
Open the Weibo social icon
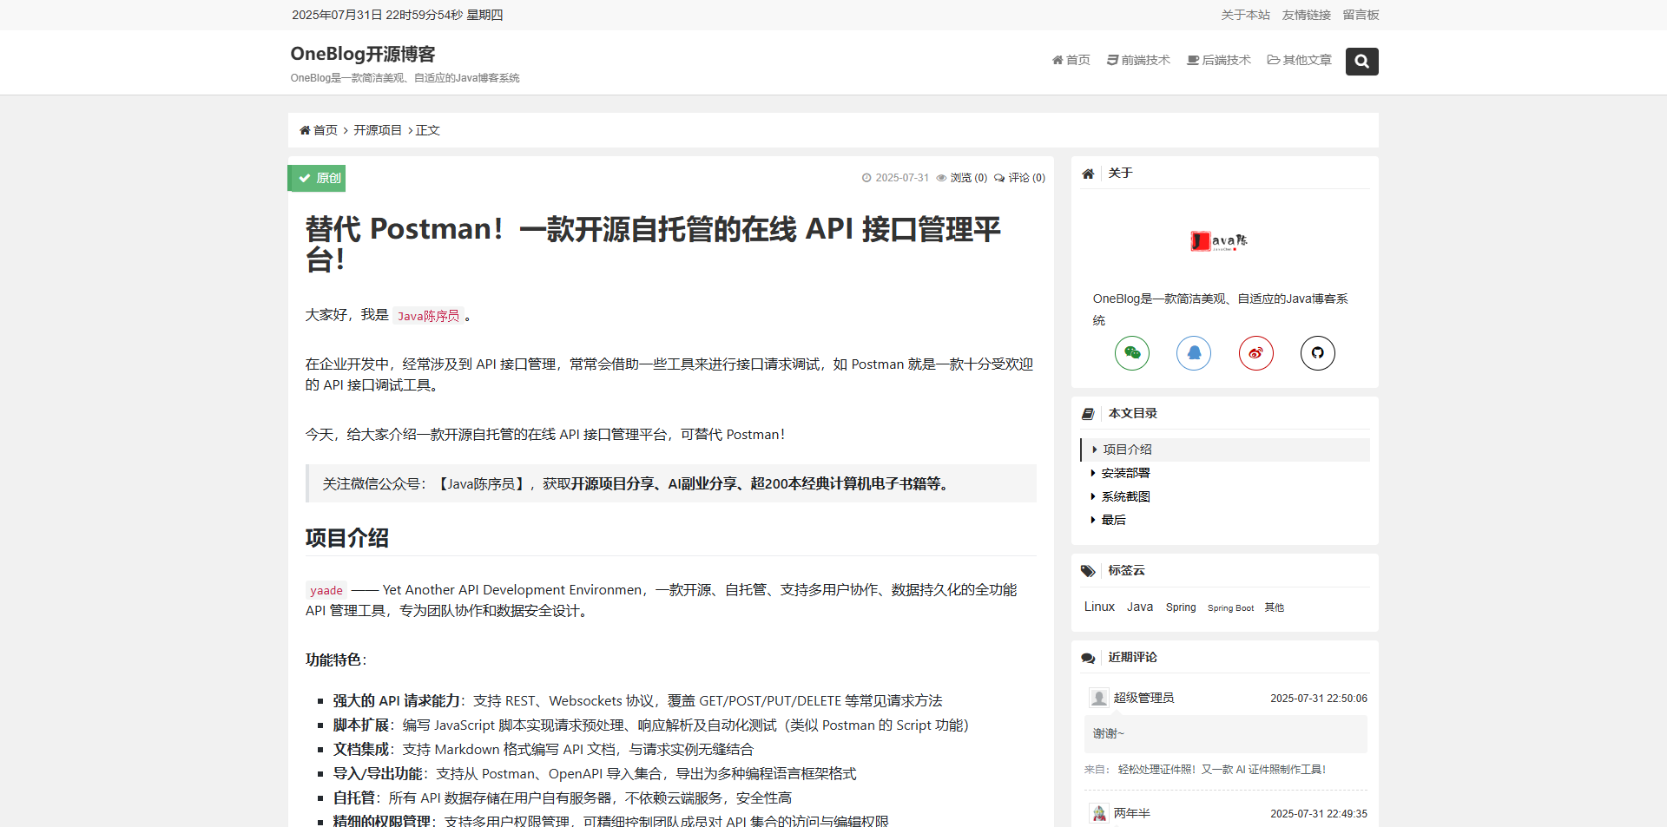tap(1255, 353)
